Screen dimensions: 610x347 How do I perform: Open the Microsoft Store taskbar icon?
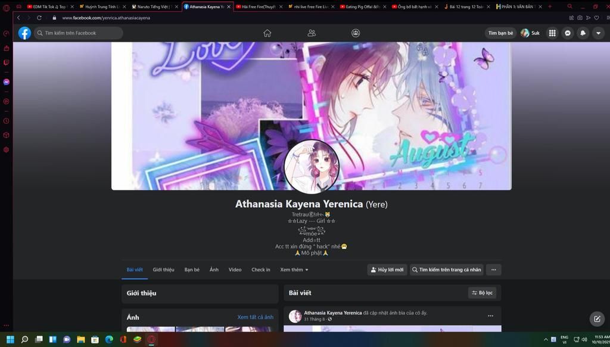(x=95, y=340)
